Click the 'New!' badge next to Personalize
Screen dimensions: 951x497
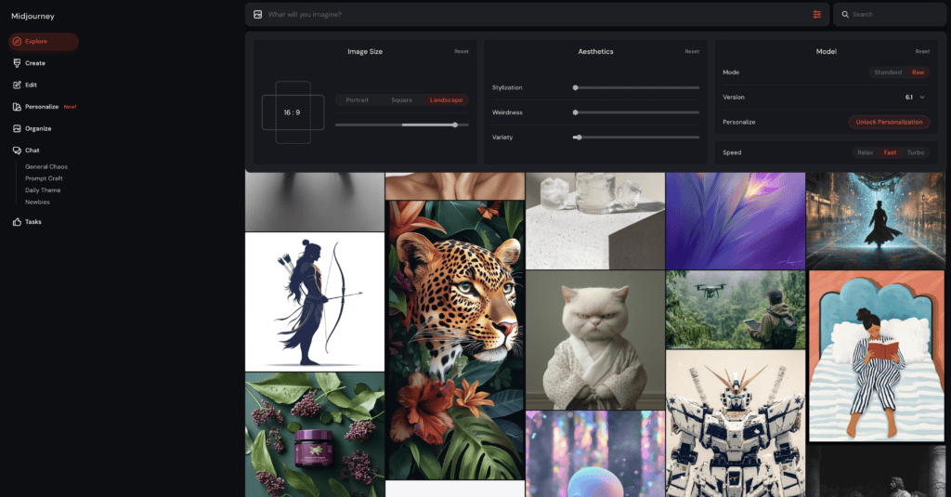[x=70, y=107]
